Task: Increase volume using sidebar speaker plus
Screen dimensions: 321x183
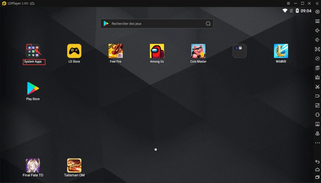Action: [317, 30]
